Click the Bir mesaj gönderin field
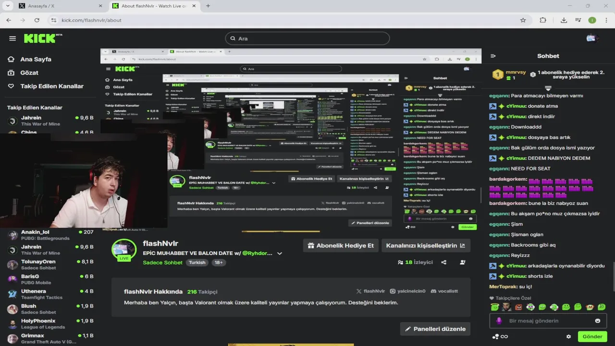The image size is (615, 346). (548, 321)
